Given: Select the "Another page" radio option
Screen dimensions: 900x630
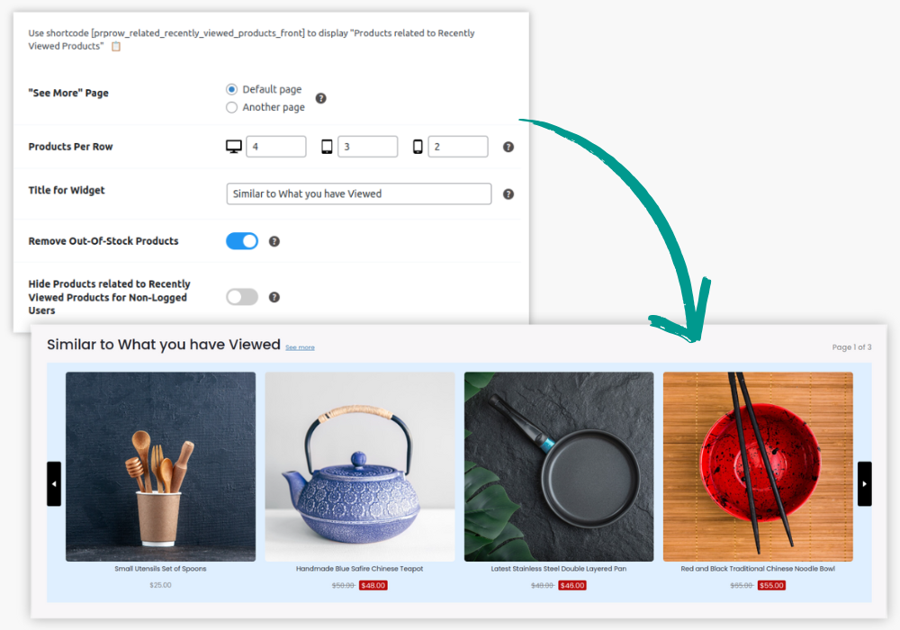Looking at the screenshot, I should point(232,107).
